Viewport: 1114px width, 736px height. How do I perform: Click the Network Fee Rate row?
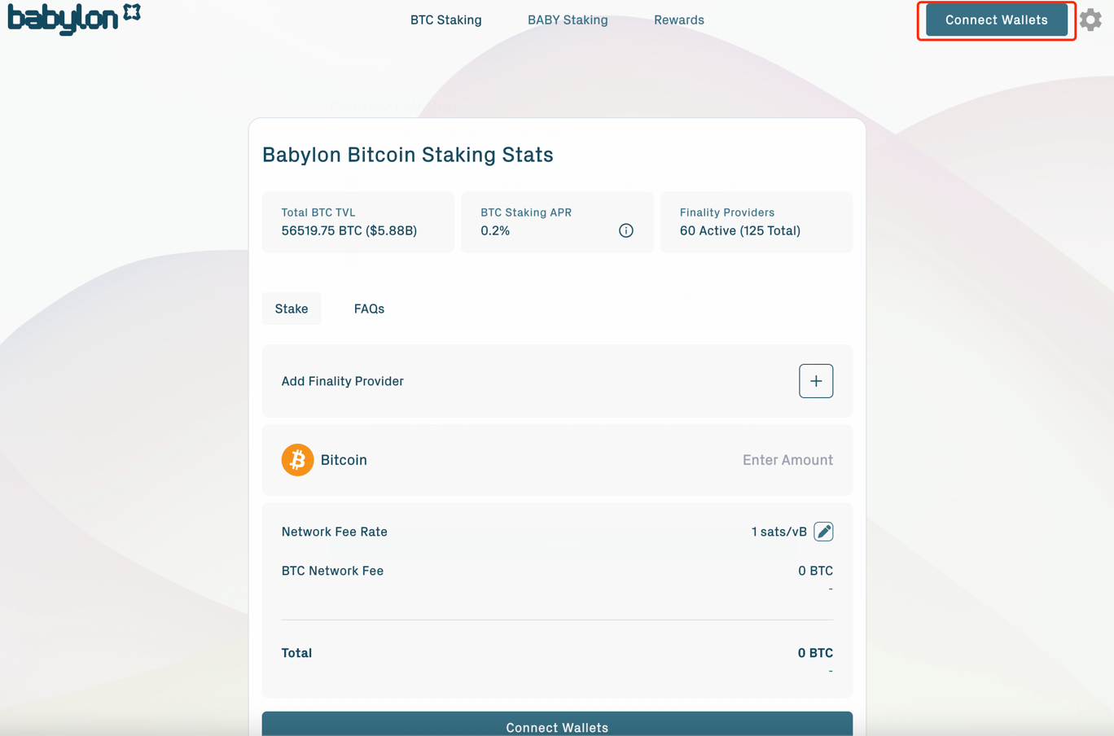335,532
